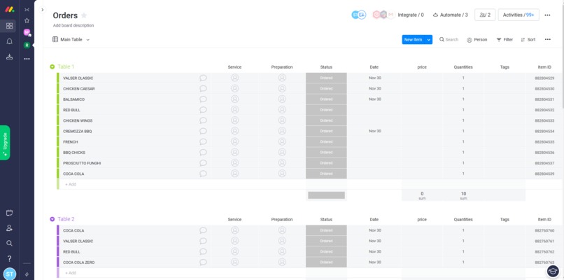
Task: Open My Work calendar icon
Action: pyautogui.click(x=9, y=213)
